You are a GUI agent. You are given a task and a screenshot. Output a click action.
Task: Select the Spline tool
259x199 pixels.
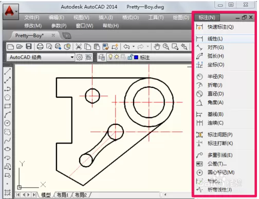coord(7,140)
